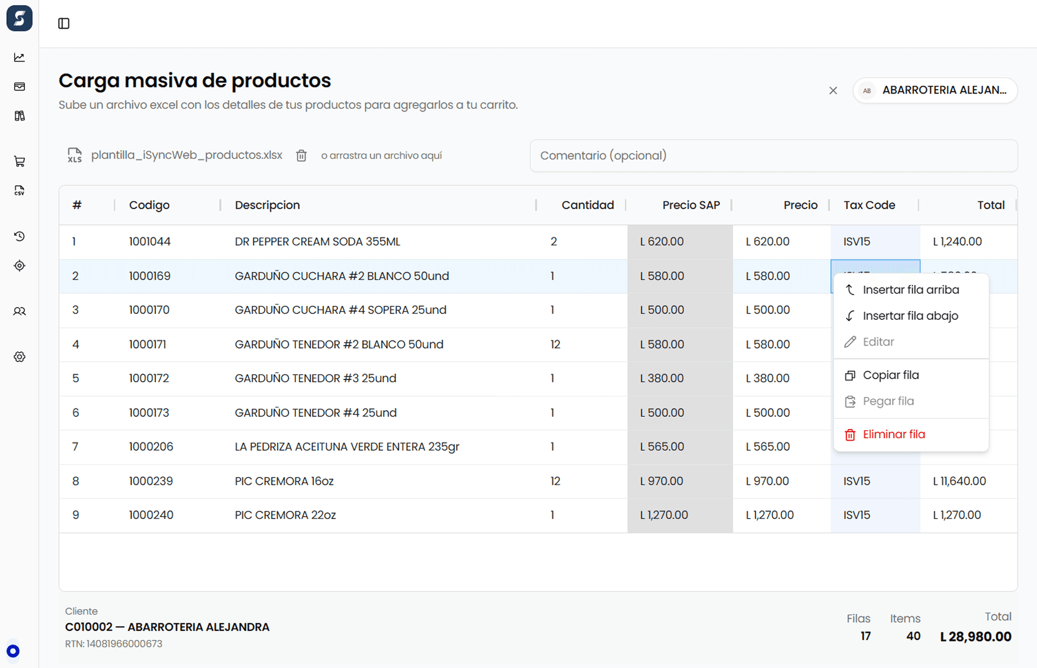Select code cell 1000173
1037x668 pixels.
tap(149, 413)
